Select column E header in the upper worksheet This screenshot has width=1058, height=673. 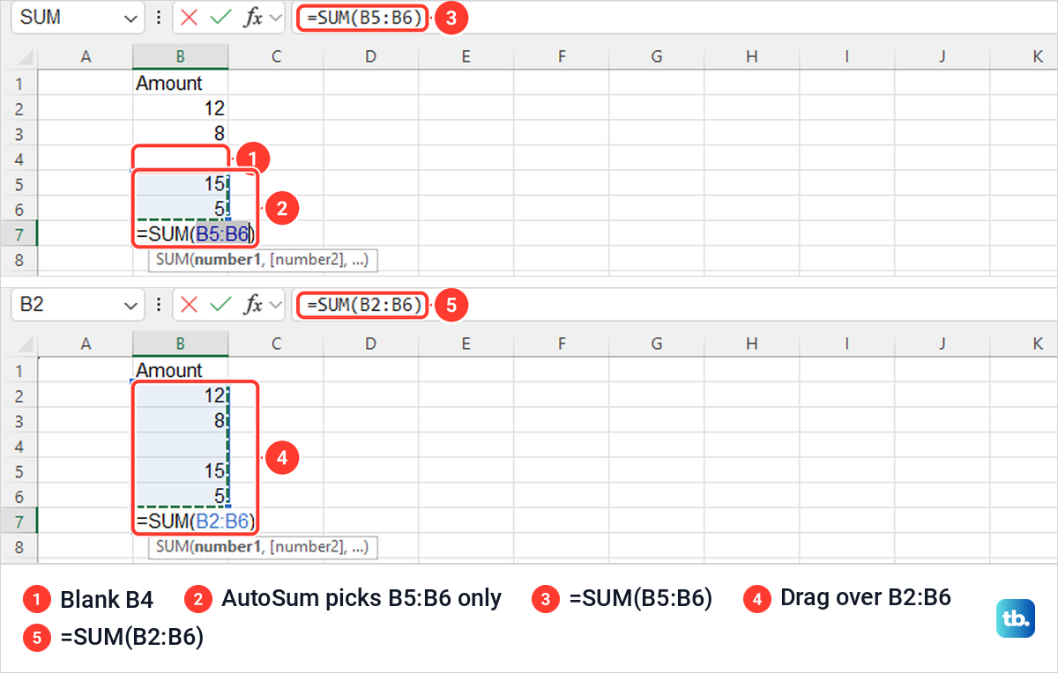tap(466, 57)
